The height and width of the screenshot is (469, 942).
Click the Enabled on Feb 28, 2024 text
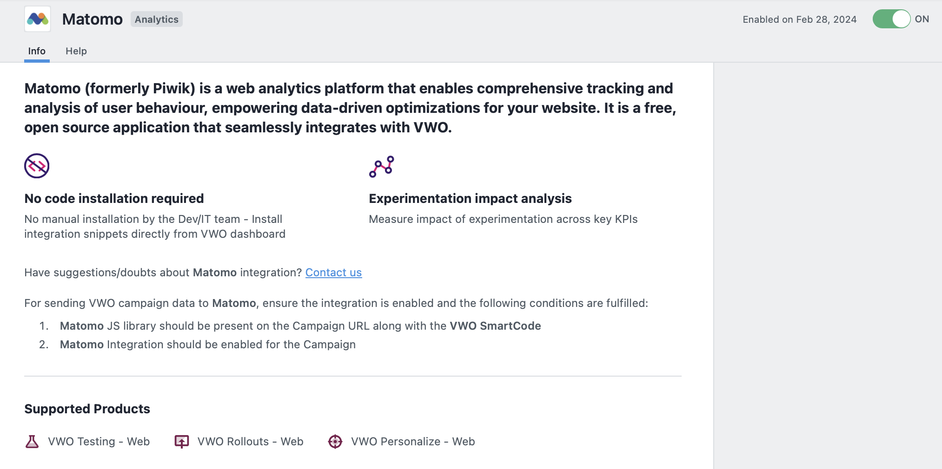click(x=800, y=20)
